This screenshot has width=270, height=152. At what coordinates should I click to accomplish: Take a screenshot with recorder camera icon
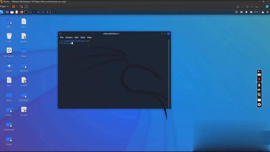tap(259, 74)
